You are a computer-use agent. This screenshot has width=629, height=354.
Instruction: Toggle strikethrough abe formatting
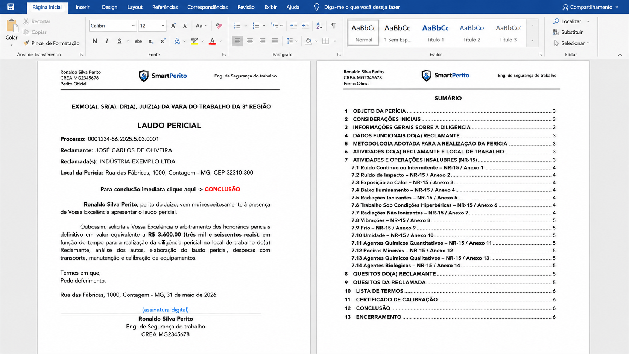click(138, 41)
